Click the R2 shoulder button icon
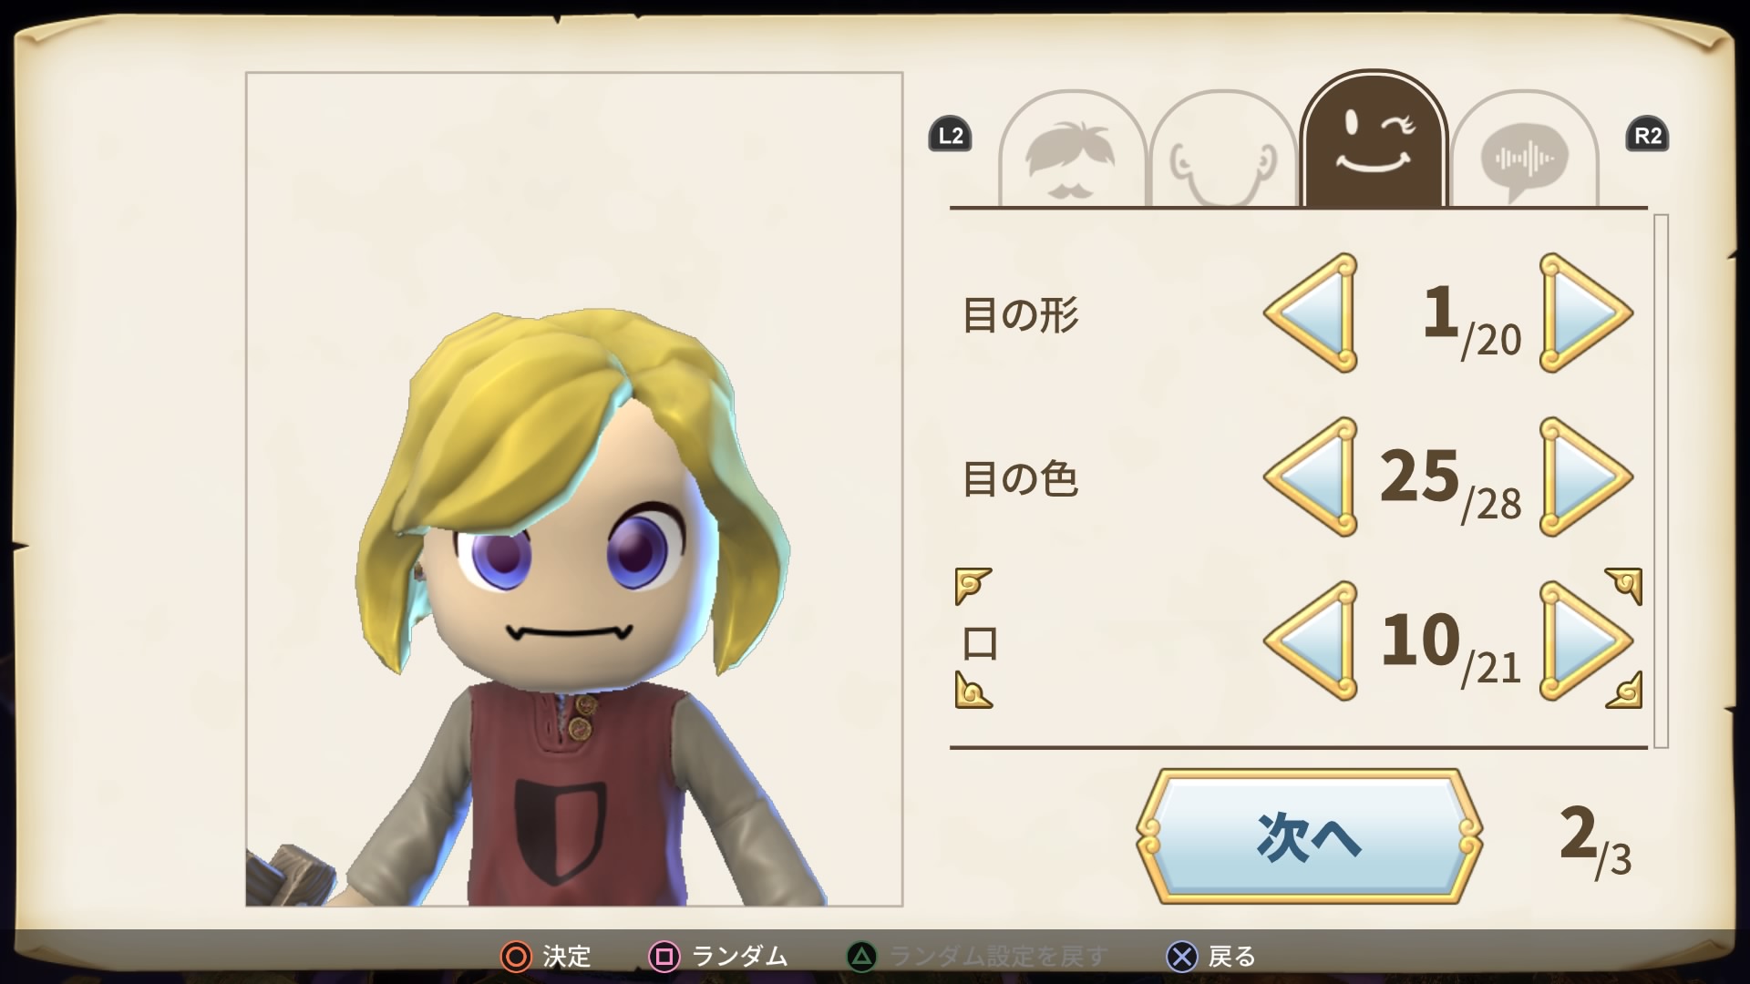This screenshot has height=984, width=1750. click(1647, 136)
